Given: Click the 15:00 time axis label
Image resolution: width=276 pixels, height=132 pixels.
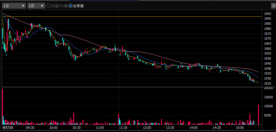Looking at the screenshot, I should 240,128.
